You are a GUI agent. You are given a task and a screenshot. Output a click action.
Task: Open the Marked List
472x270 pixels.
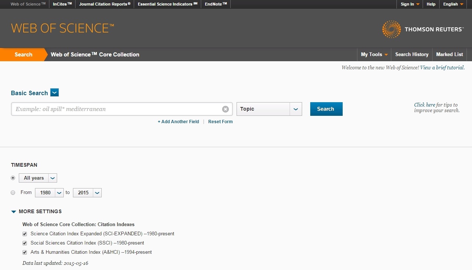click(x=450, y=54)
